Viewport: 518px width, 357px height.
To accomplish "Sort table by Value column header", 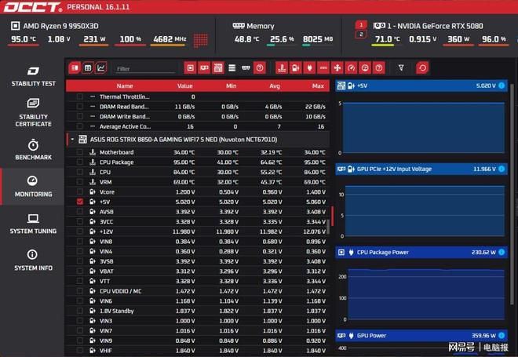I will coord(185,86).
